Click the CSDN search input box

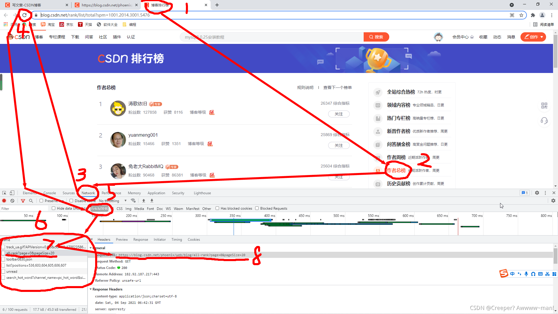pyautogui.click(x=272, y=37)
